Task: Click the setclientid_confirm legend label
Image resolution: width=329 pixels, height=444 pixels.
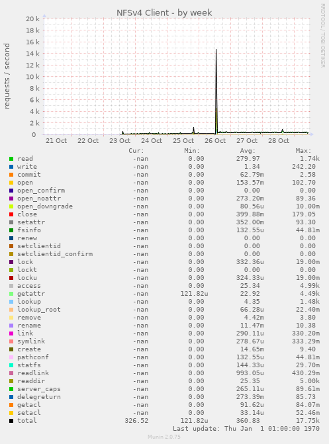Action: (x=55, y=253)
